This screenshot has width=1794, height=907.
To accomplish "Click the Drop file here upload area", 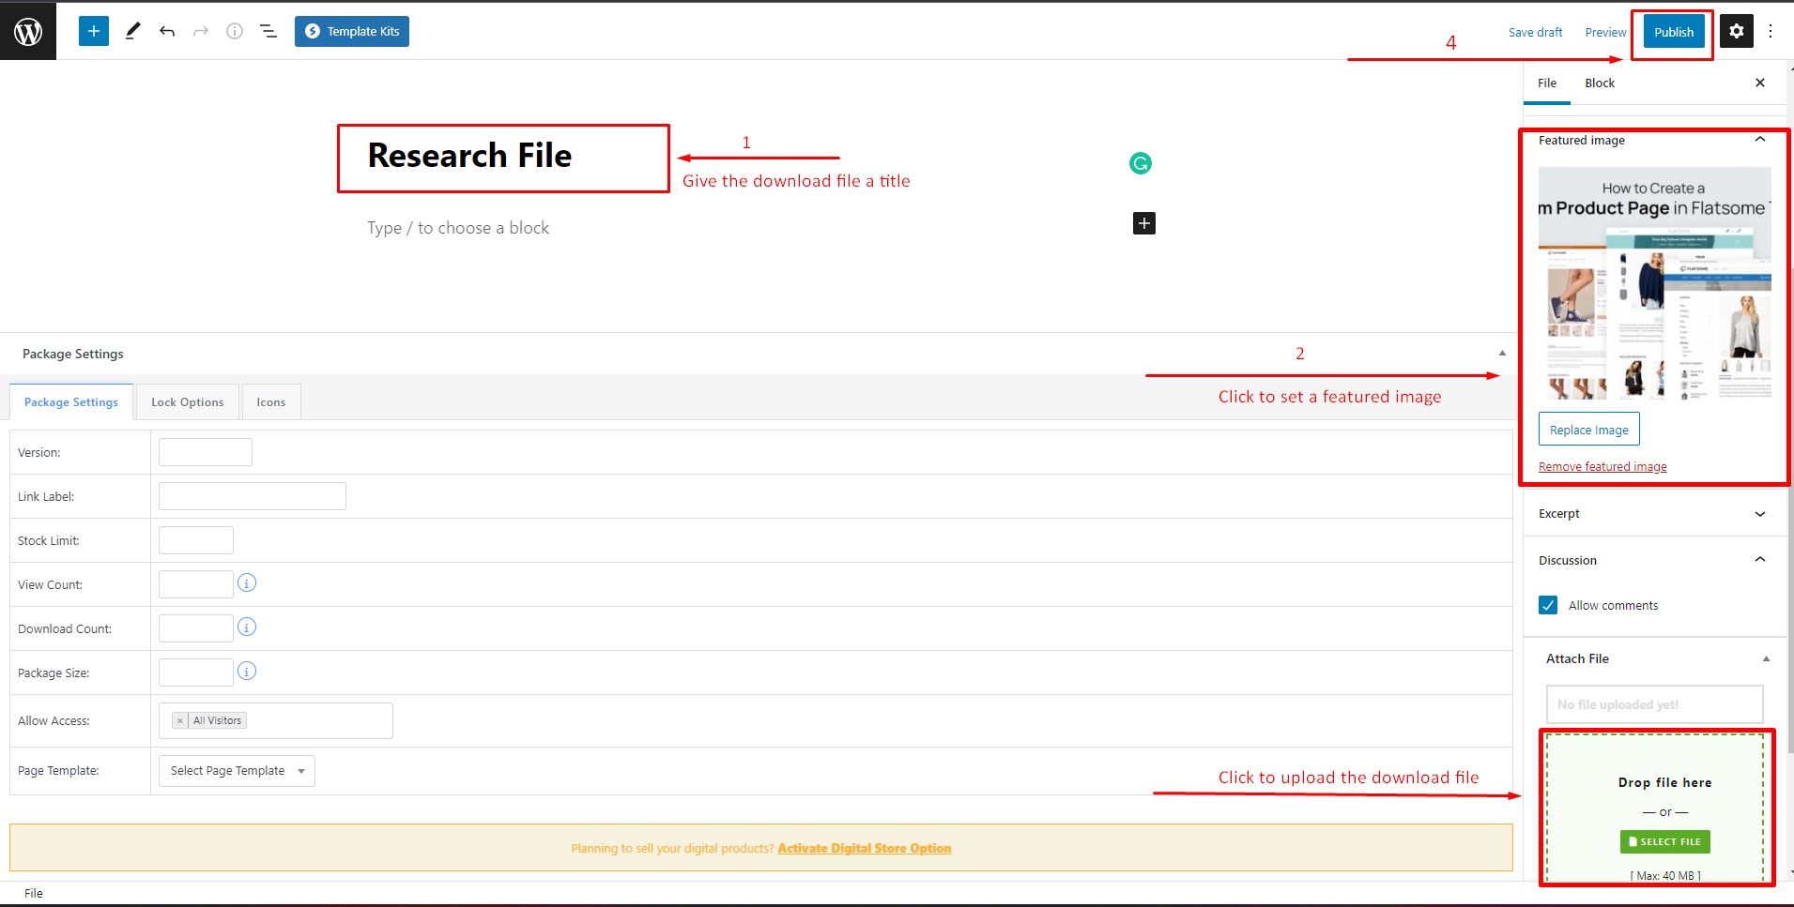I will pyautogui.click(x=1656, y=808).
